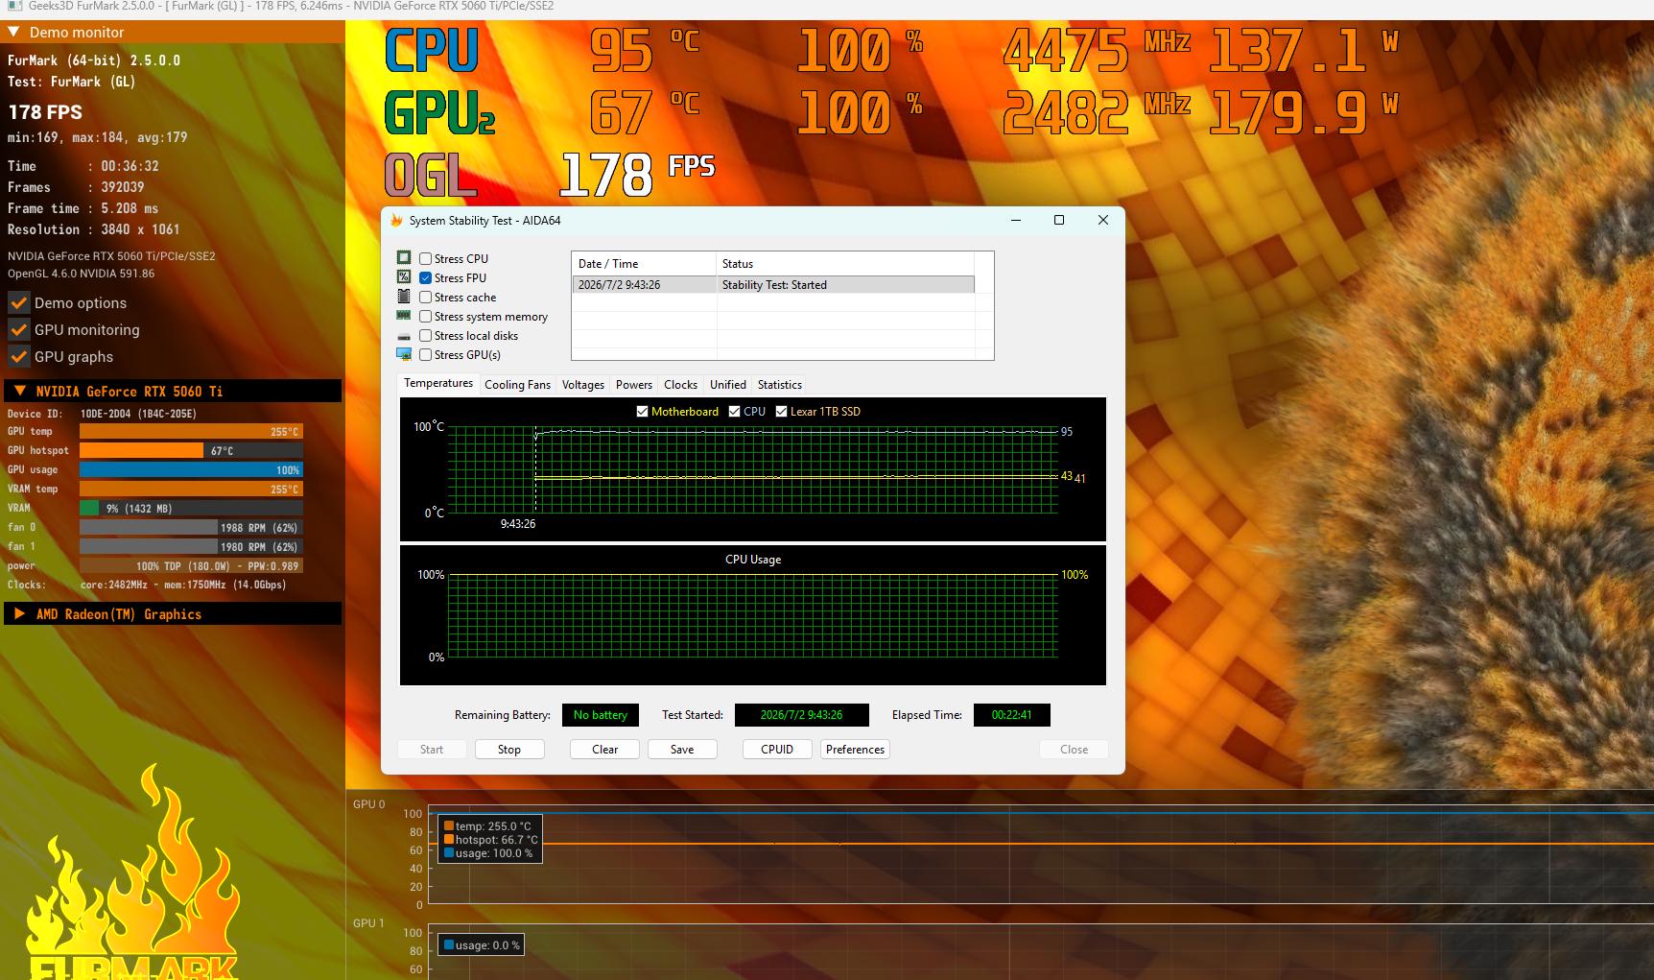Click the Test Started value field
The width and height of the screenshot is (1654, 980).
click(x=802, y=715)
